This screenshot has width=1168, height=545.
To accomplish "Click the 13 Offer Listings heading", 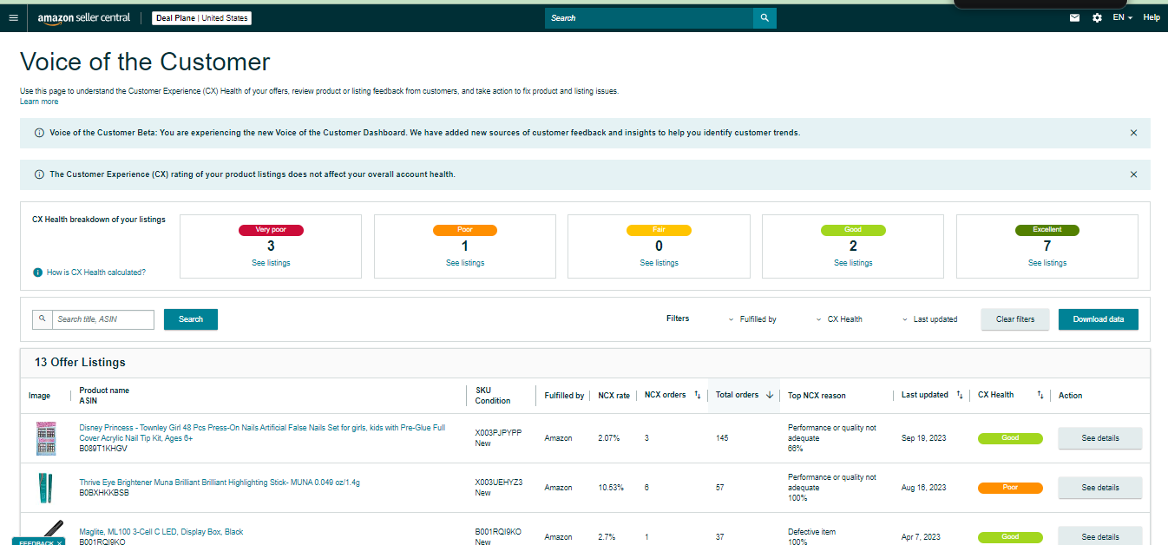I will point(80,362).
